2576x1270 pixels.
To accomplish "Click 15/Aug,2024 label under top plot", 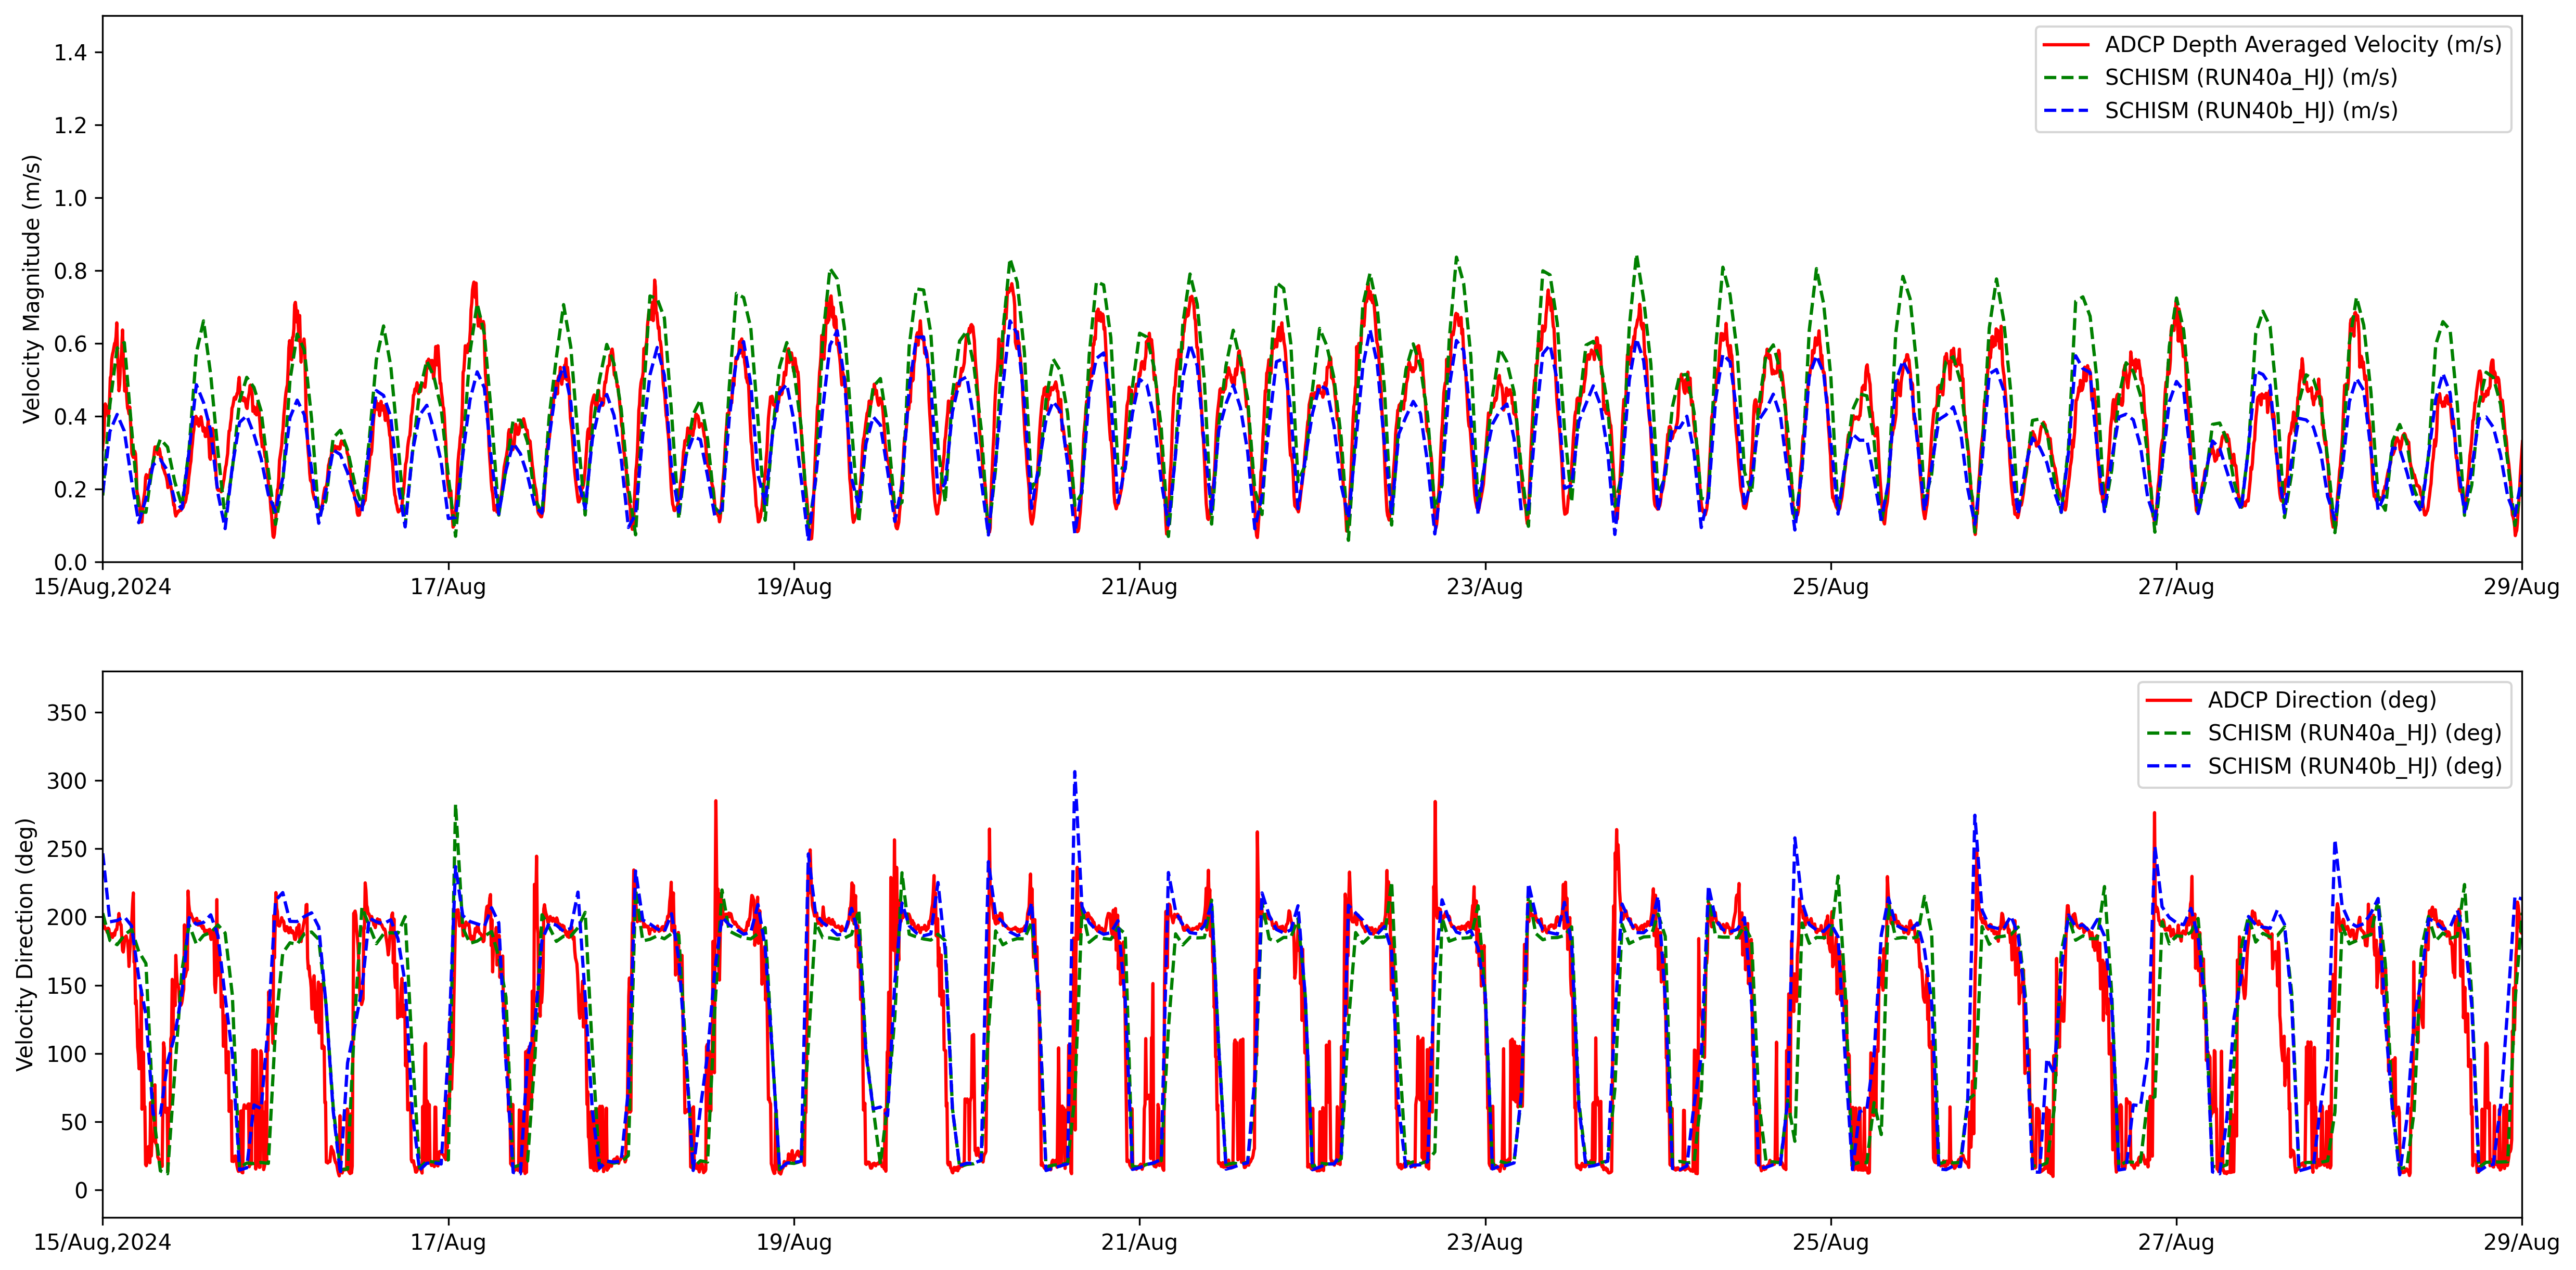I will pos(102,587).
